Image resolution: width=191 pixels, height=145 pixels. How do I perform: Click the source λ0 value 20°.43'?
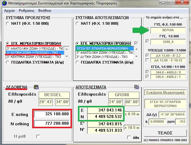[46, 102]
